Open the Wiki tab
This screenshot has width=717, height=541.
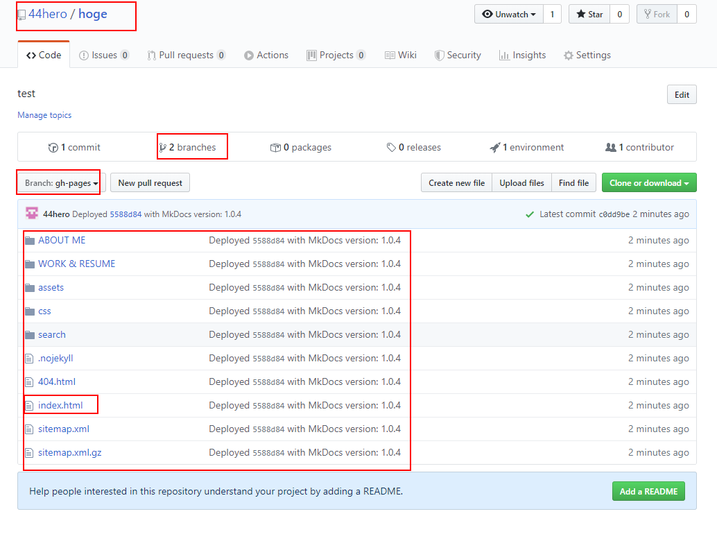(401, 55)
